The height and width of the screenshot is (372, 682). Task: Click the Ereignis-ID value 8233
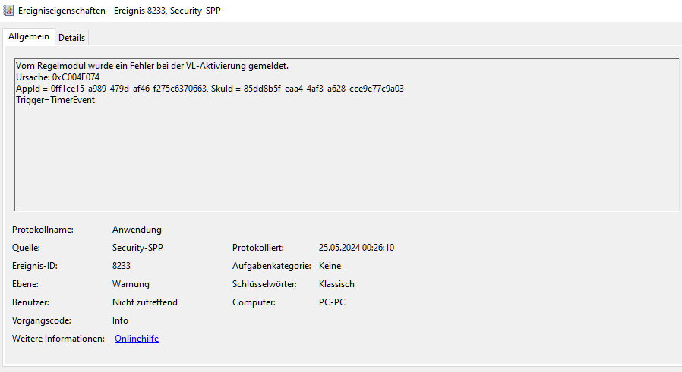coord(122,266)
